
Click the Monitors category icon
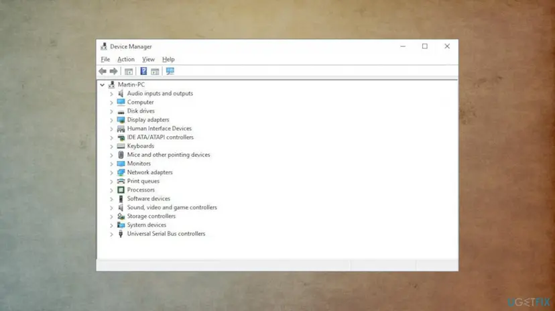121,164
